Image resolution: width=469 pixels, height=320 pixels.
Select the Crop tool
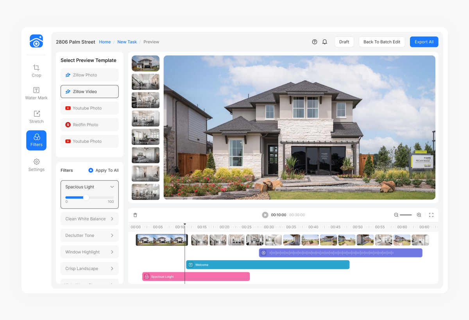(36, 71)
